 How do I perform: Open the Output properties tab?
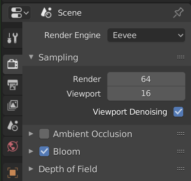(13, 85)
